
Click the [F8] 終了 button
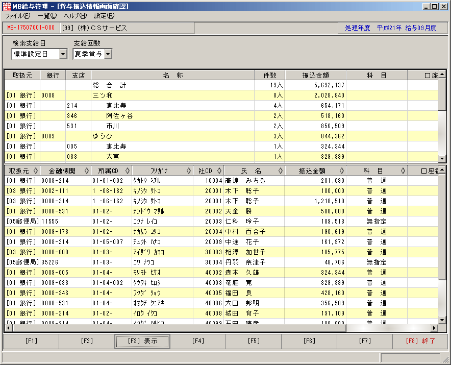(x=420, y=341)
